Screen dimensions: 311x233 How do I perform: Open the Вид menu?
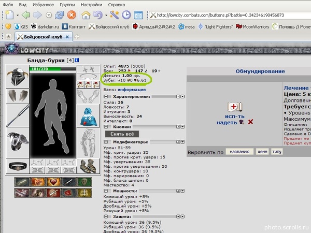(23, 5)
